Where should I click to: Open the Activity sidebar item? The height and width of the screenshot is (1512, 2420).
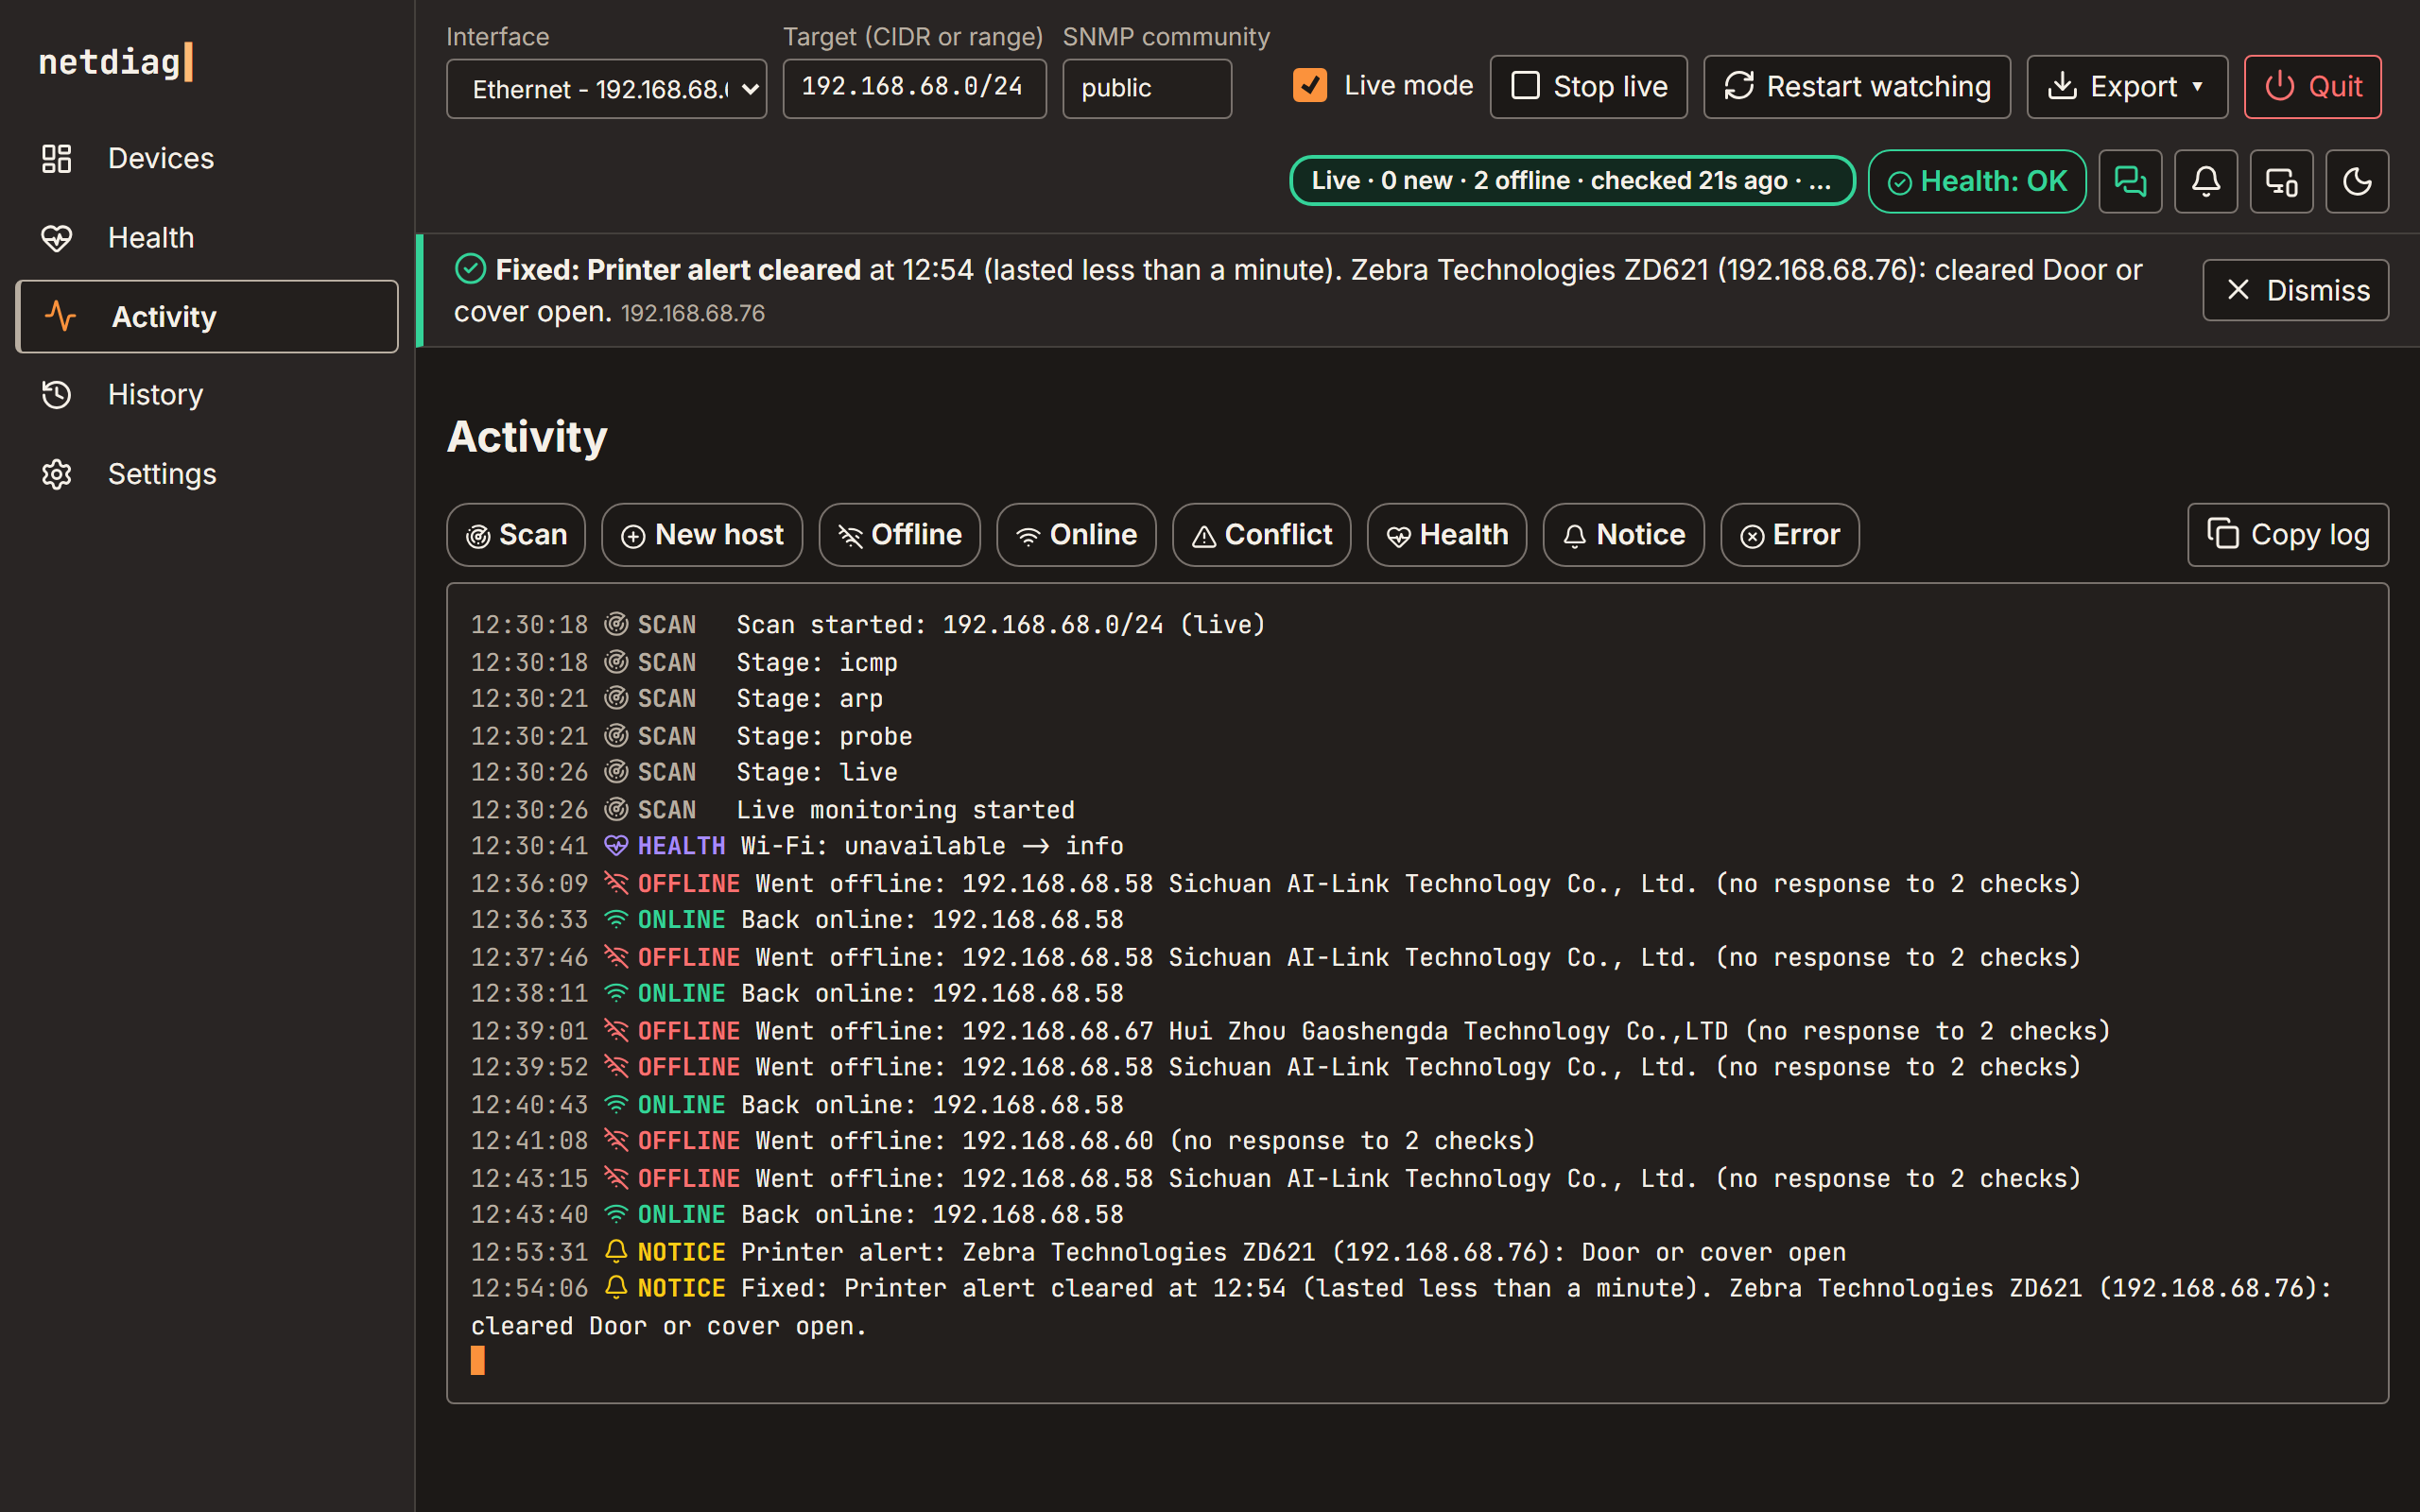click(207, 317)
